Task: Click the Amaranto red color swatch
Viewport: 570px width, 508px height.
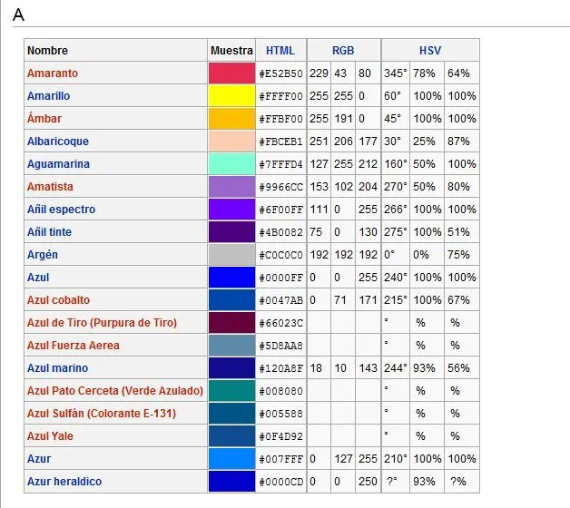Action: coord(231,73)
